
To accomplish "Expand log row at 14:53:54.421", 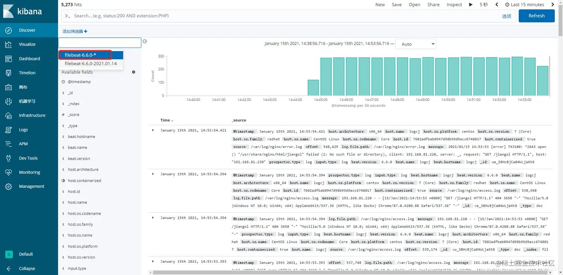I will click(x=153, y=130).
